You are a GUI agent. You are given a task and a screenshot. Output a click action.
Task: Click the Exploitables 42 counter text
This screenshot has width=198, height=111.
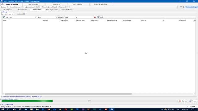16,7
